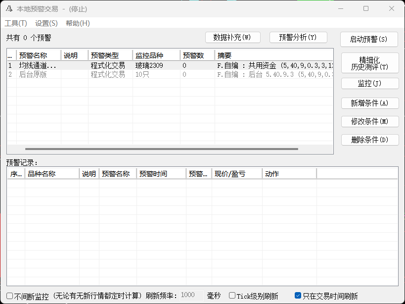This screenshot has width=405, height=304.
Task: Toggle Tick级别刷新 checkbox
Action: tap(232, 296)
